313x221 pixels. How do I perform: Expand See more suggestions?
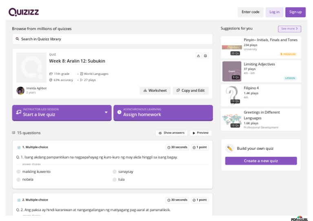(289, 29)
